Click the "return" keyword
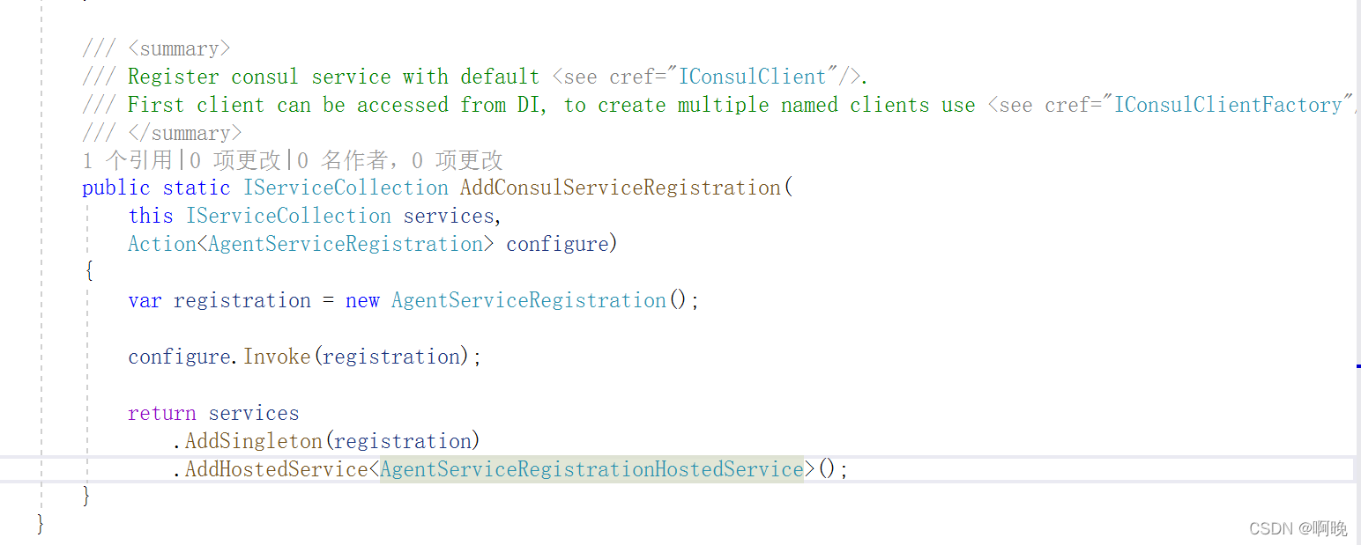Viewport: 1361px width, 545px height. 161,413
